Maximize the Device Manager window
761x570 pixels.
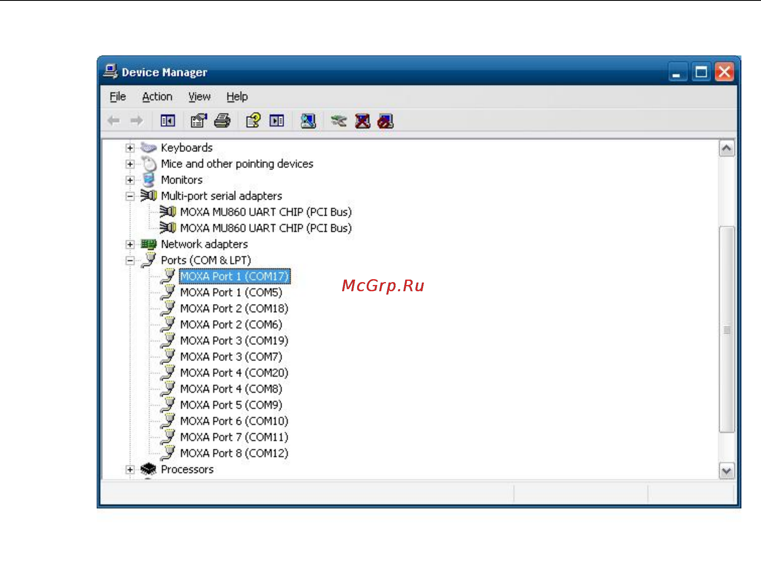[701, 72]
